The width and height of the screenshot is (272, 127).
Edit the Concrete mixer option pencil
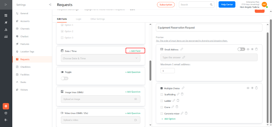coord(182,113)
